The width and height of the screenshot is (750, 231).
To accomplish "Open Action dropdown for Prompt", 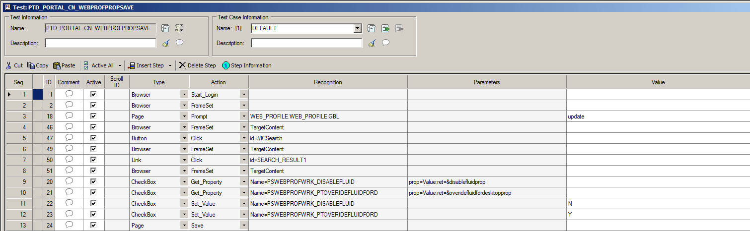I will (x=244, y=116).
